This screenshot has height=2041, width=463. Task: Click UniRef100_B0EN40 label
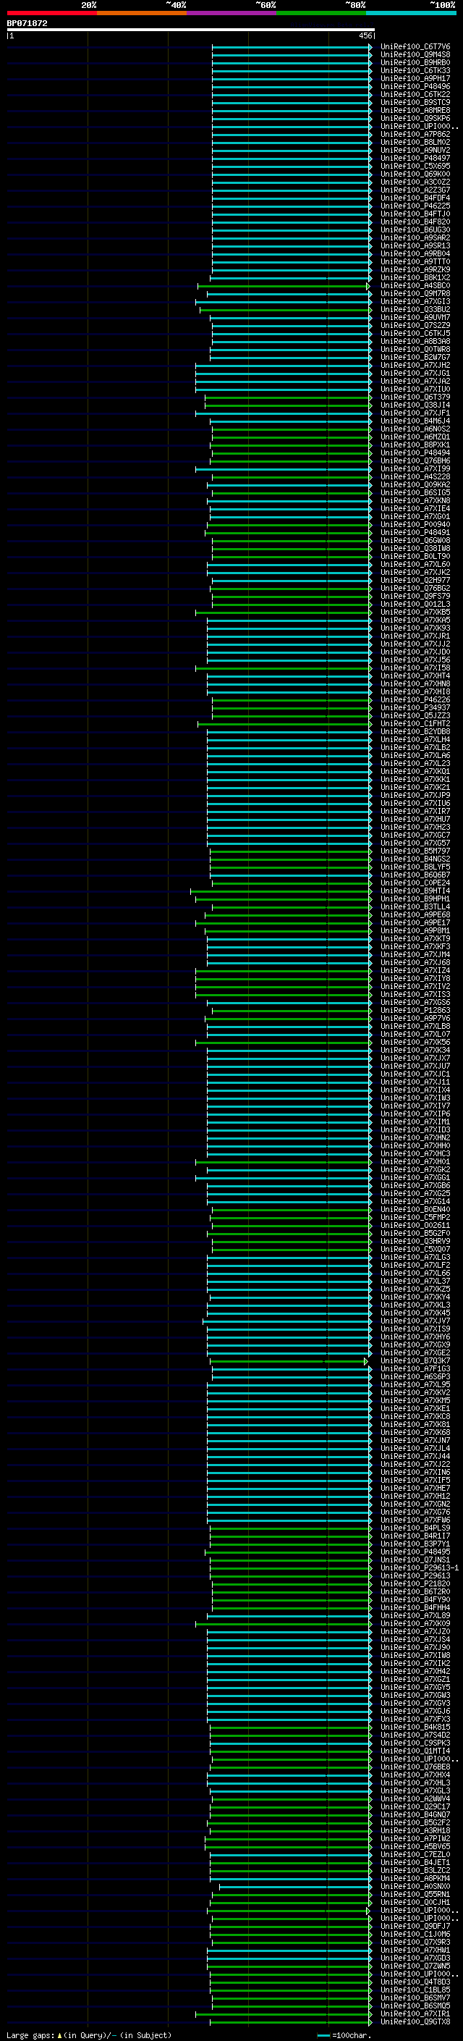tap(415, 1209)
